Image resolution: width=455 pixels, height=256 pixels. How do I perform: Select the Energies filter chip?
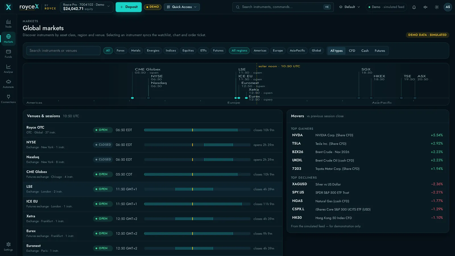[x=153, y=51]
